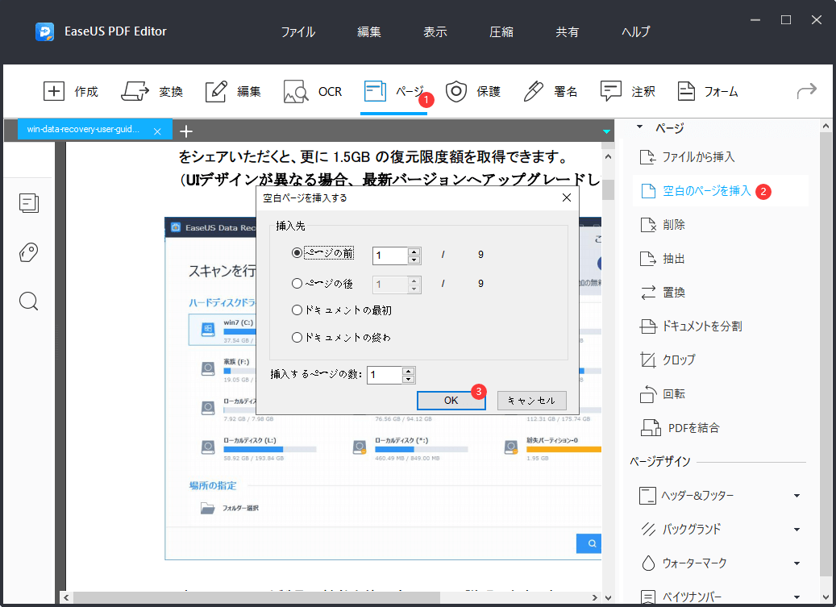Open the page thumbnails panel
Viewport: 836px width, 607px height.
coord(29,203)
